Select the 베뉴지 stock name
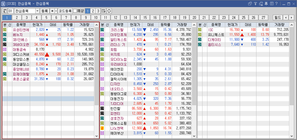The height and width of the screenshot is (140, 297). (18, 35)
